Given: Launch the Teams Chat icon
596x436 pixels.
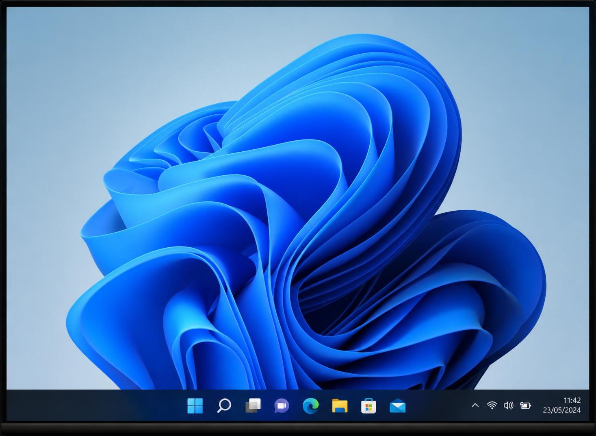Looking at the screenshot, I should click(282, 405).
